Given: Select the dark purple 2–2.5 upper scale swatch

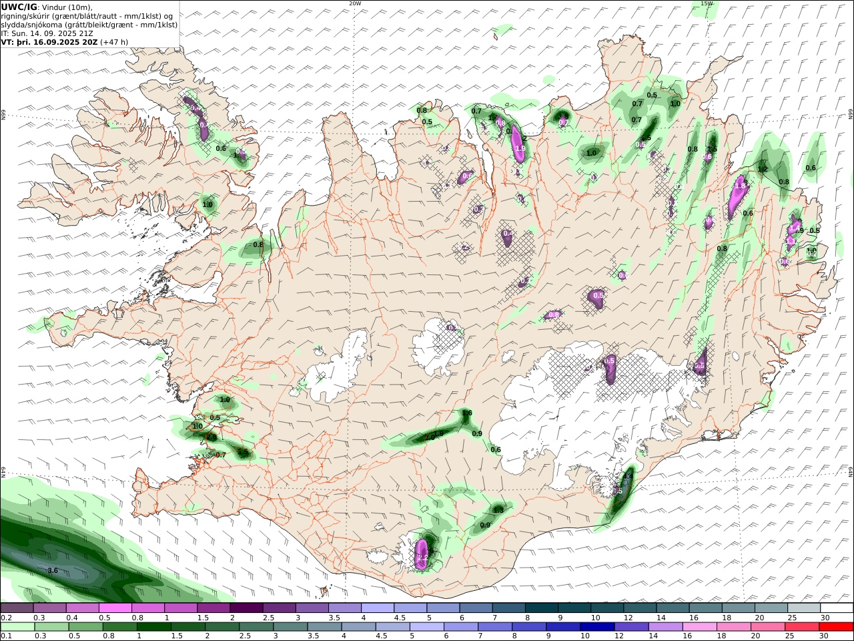Looking at the screenshot, I should [x=246, y=608].
